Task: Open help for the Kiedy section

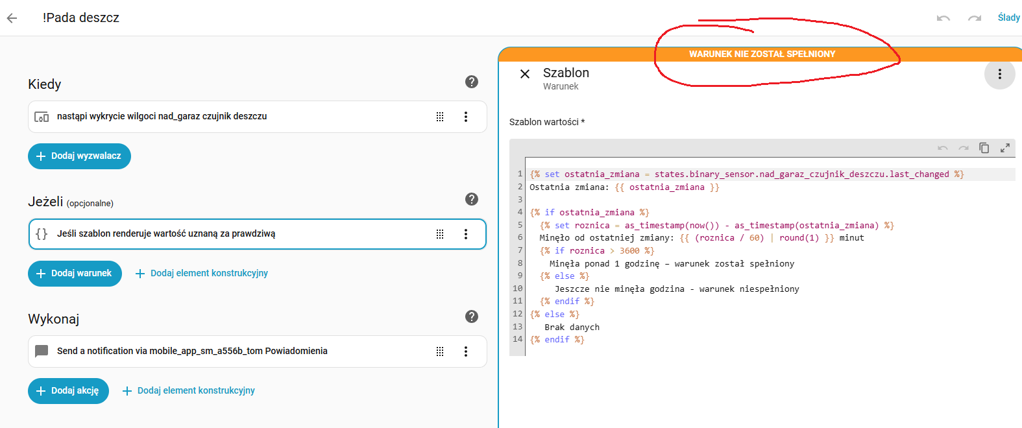Action: [472, 82]
